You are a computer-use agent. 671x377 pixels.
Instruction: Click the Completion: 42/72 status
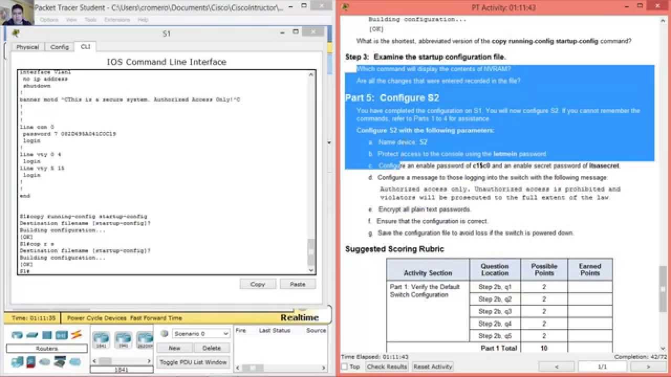click(641, 357)
